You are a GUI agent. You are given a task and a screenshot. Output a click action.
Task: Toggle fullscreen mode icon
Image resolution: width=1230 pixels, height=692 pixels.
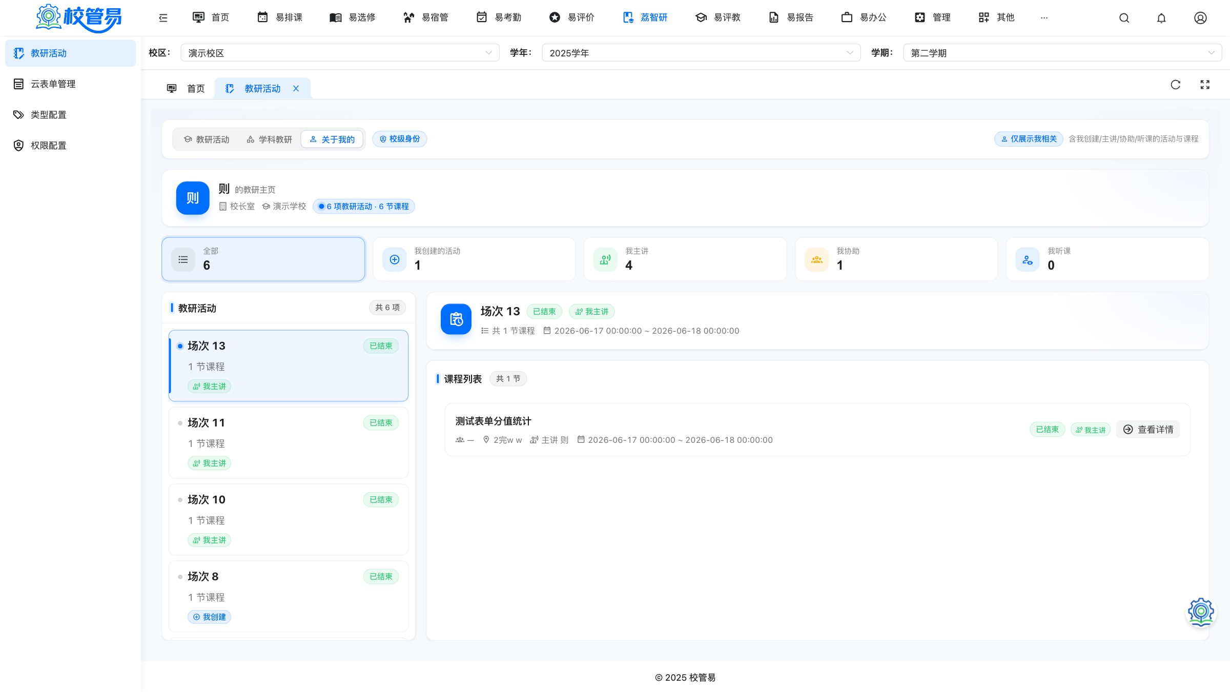[1205, 85]
